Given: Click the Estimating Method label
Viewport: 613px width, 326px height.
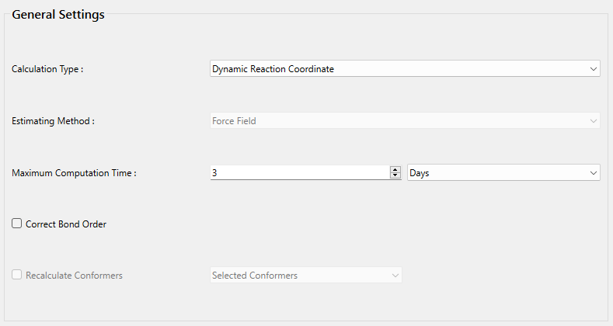Looking at the screenshot, I should 53,121.
